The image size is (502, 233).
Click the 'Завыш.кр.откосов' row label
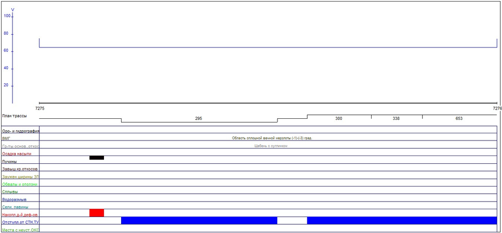click(x=20, y=169)
